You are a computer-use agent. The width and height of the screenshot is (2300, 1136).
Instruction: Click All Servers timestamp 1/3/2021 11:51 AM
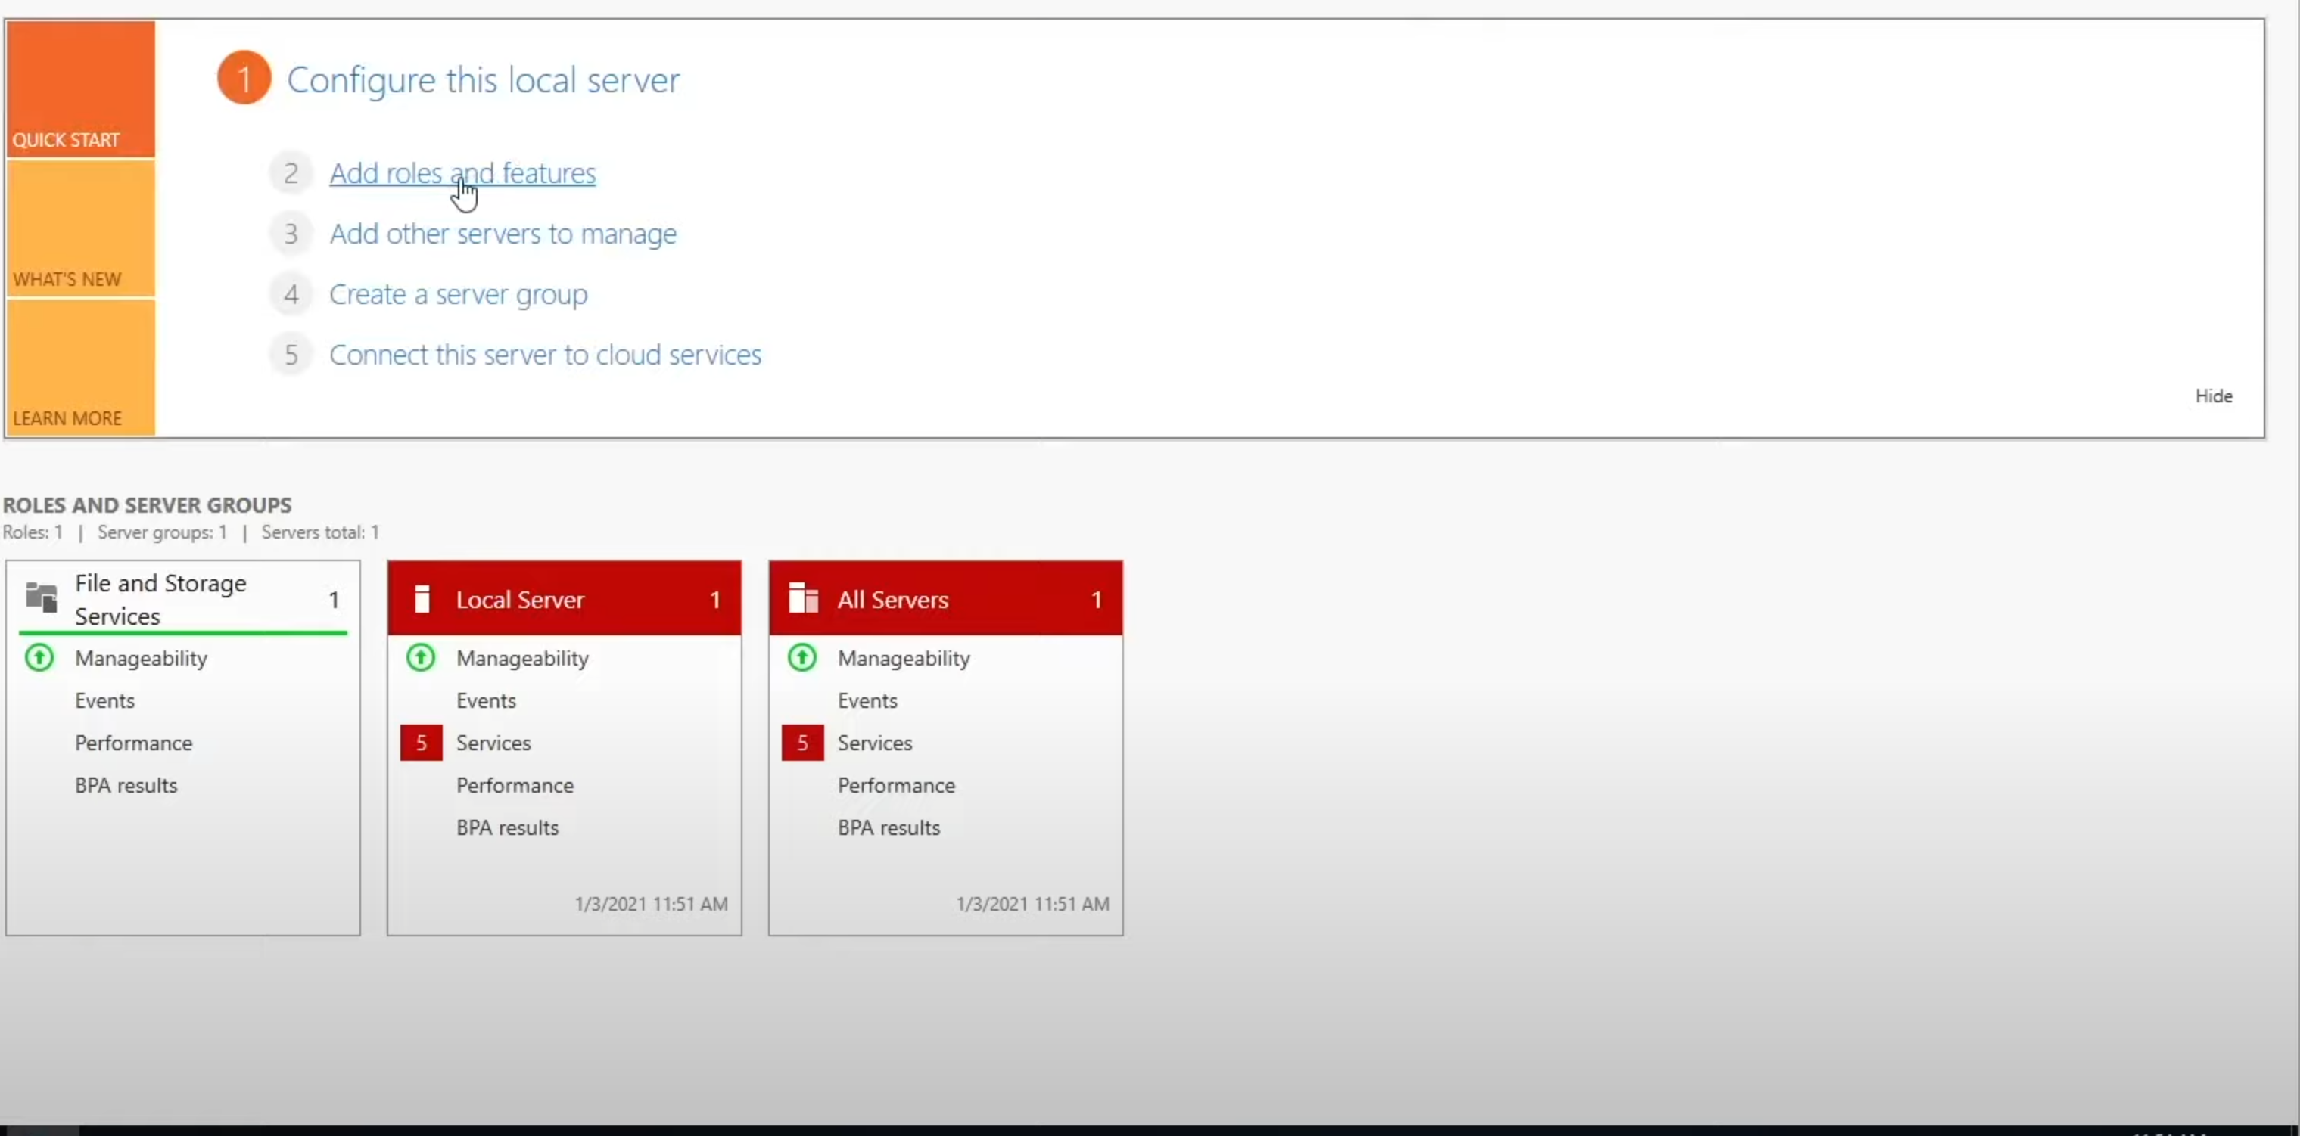[1032, 904]
